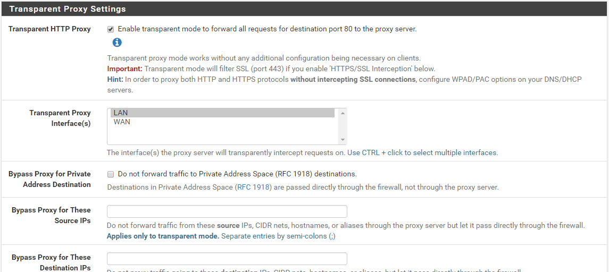The image size is (609, 272).
Task: Click the 'Enable transparent mode' checkbox label text
Action: pos(266,29)
